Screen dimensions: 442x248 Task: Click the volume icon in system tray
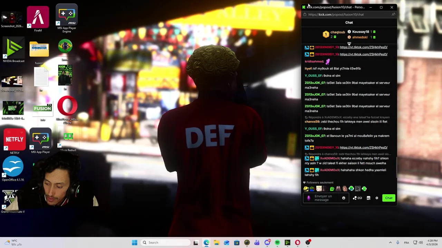click(x=421, y=242)
